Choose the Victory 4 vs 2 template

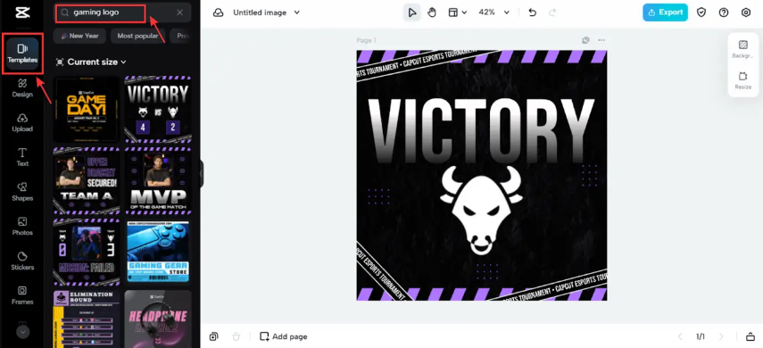coord(158,109)
